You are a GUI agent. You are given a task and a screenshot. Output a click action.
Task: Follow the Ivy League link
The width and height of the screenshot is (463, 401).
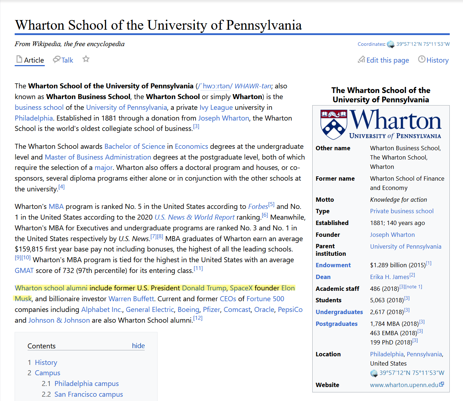click(216, 107)
